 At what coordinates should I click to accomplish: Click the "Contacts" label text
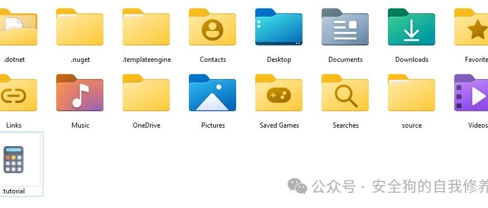pos(213,60)
